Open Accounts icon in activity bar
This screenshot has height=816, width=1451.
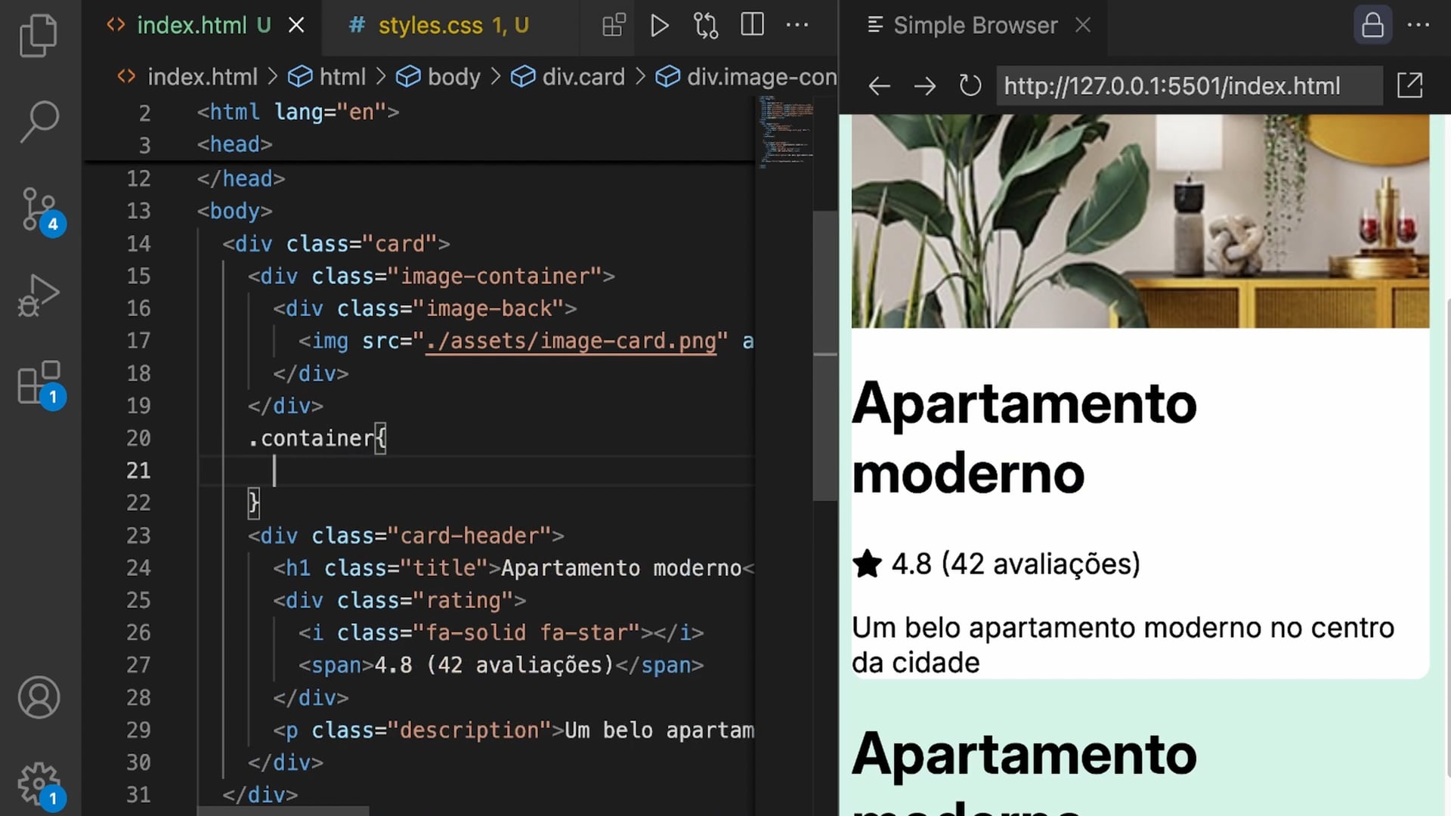click(38, 697)
